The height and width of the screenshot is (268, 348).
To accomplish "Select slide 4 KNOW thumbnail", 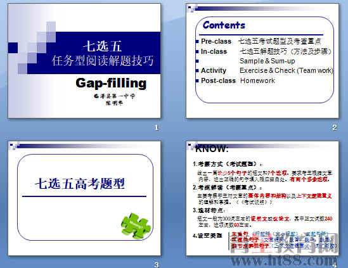I will (x=262, y=198).
